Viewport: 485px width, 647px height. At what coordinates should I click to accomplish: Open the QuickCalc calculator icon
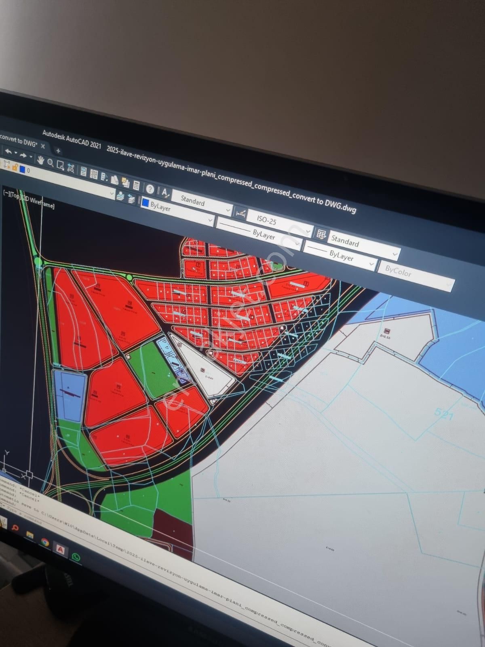136,186
